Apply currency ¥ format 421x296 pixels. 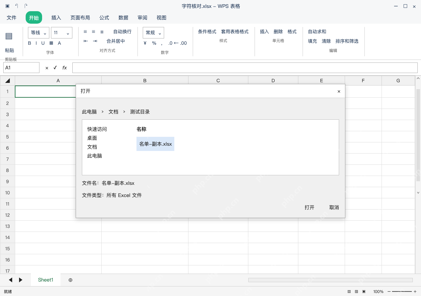(145, 43)
